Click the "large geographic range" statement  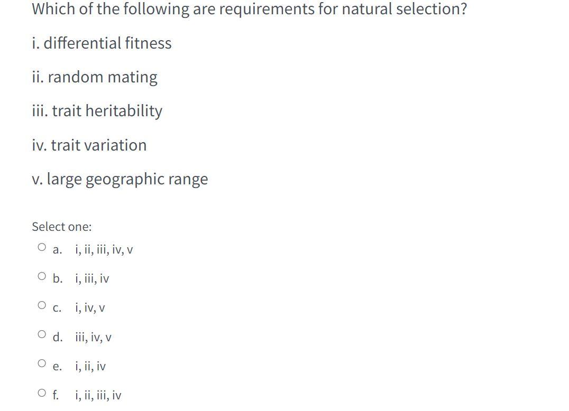coord(120,180)
